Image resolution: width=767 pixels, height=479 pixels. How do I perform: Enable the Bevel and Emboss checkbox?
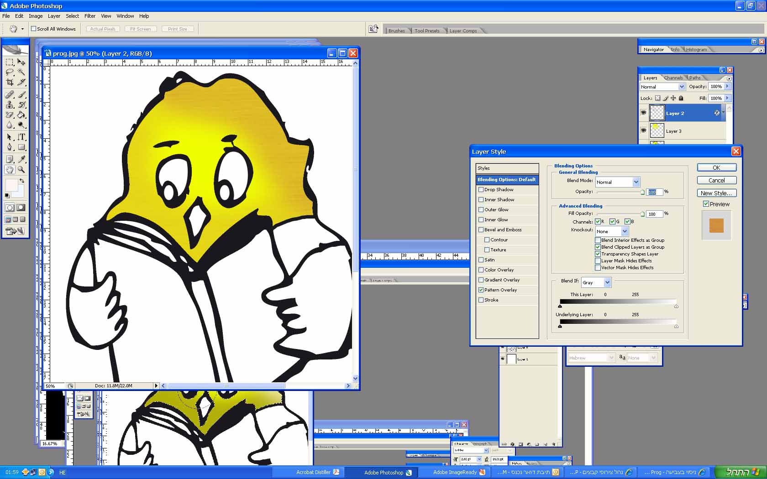481,229
